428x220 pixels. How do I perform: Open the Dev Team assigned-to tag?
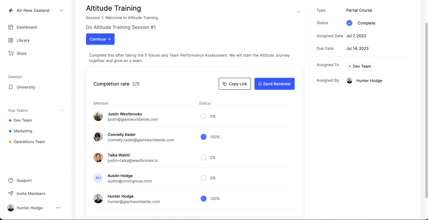[x=360, y=66]
